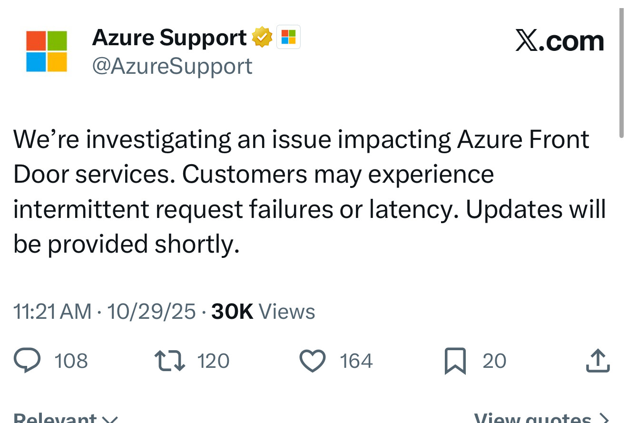This screenshot has height=423, width=628.
Task: Click the 30K Views count
Action: point(263,312)
